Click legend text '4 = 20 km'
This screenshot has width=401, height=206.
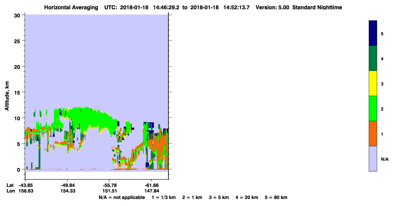(x=247, y=197)
